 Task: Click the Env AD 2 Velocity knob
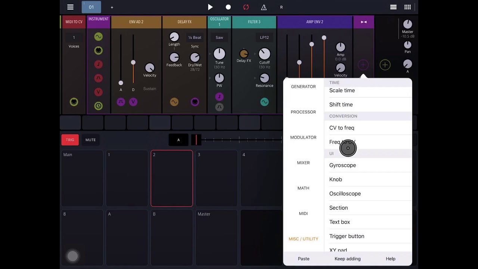[150, 68]
